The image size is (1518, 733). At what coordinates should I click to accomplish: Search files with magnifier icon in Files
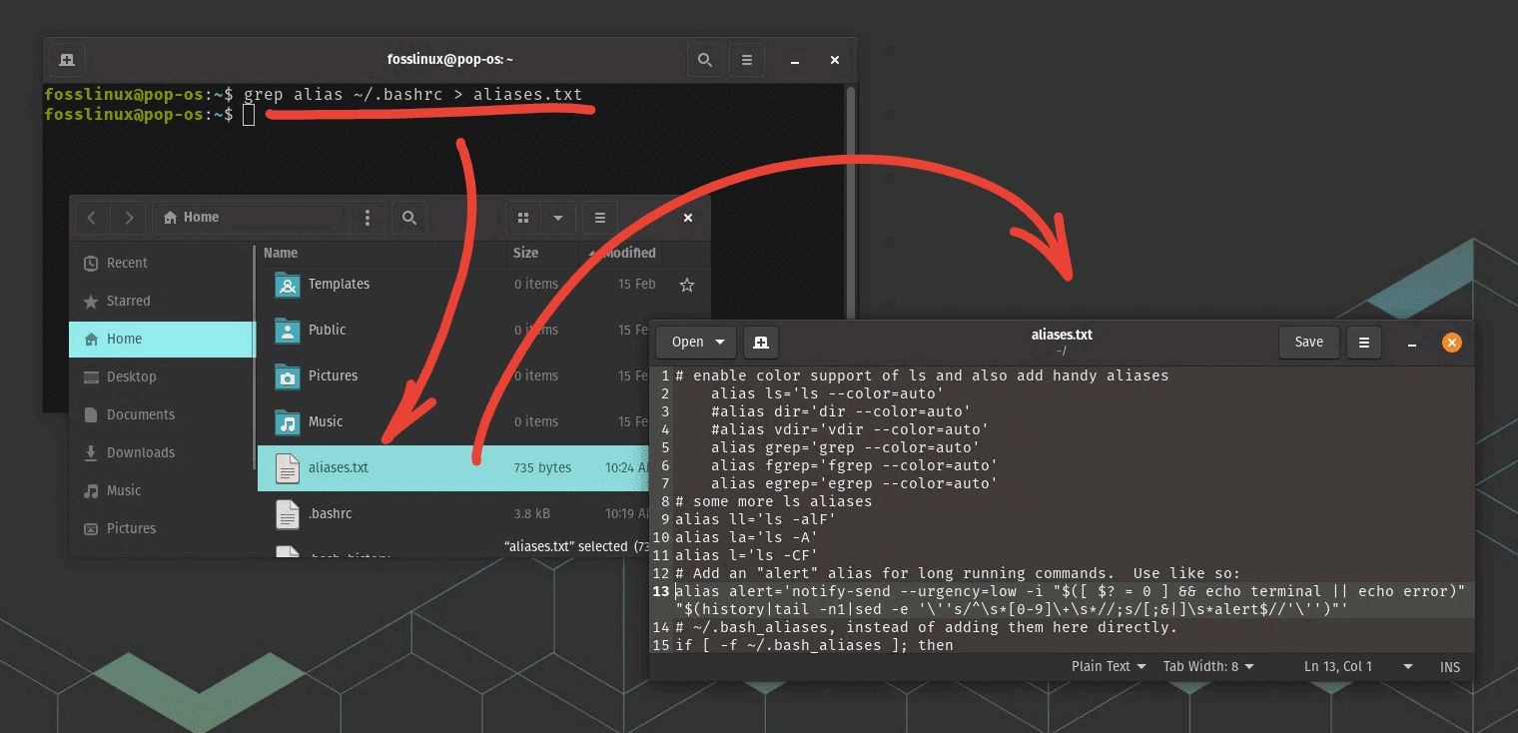(408, 217)
